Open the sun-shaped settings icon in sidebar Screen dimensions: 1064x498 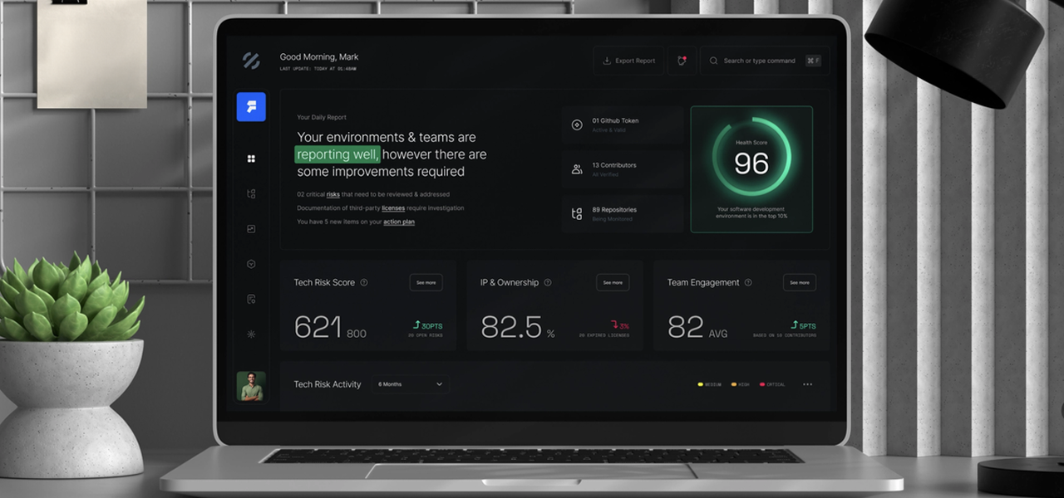[x=251, y=334]
